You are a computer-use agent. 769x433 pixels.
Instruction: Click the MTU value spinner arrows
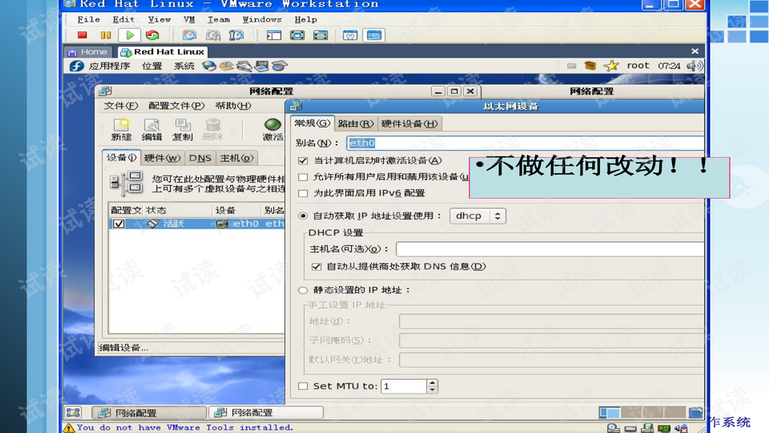coord(432,386)
